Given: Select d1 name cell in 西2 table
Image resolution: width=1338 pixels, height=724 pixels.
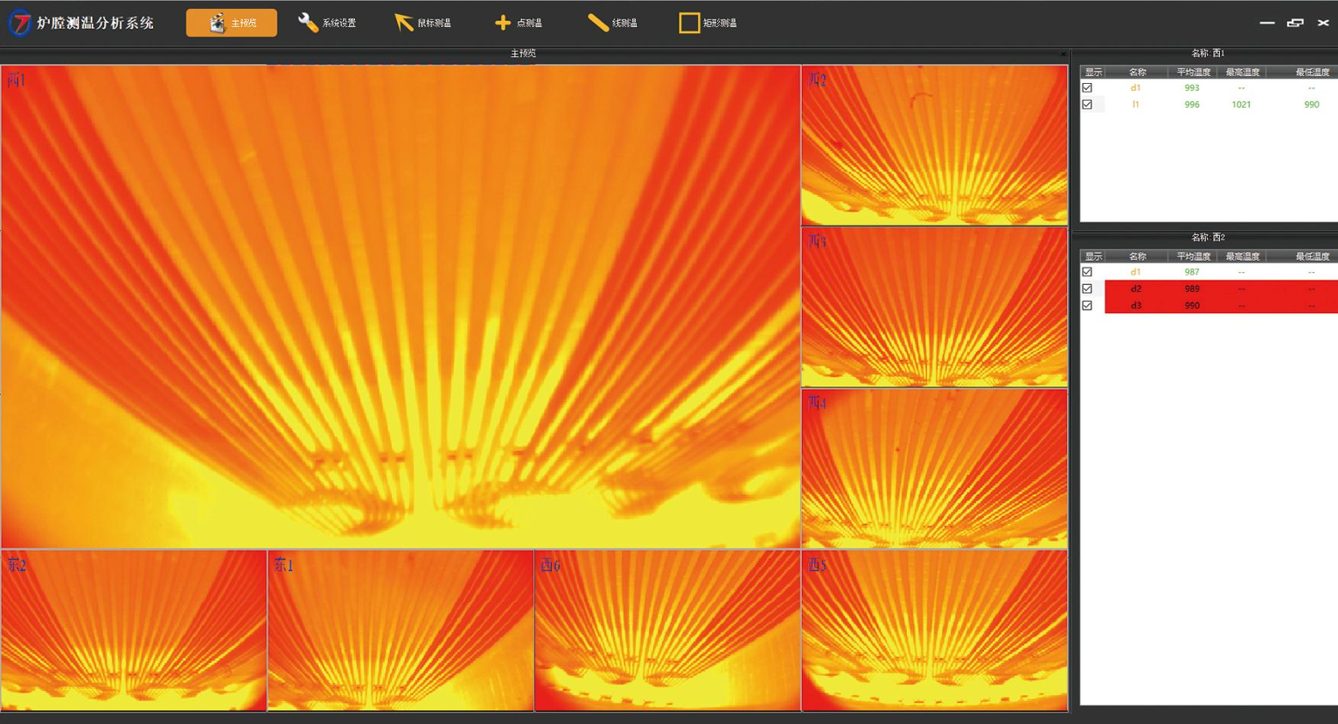Looking at the screenshot, I should click(1136, 272).
